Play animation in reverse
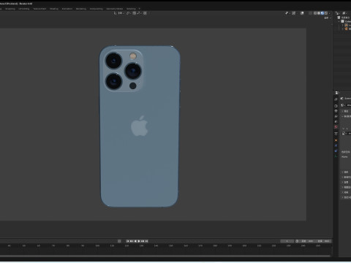 (x=135, y=241)
